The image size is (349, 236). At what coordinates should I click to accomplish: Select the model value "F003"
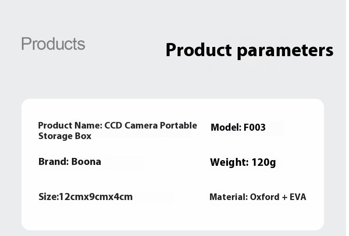254,128
